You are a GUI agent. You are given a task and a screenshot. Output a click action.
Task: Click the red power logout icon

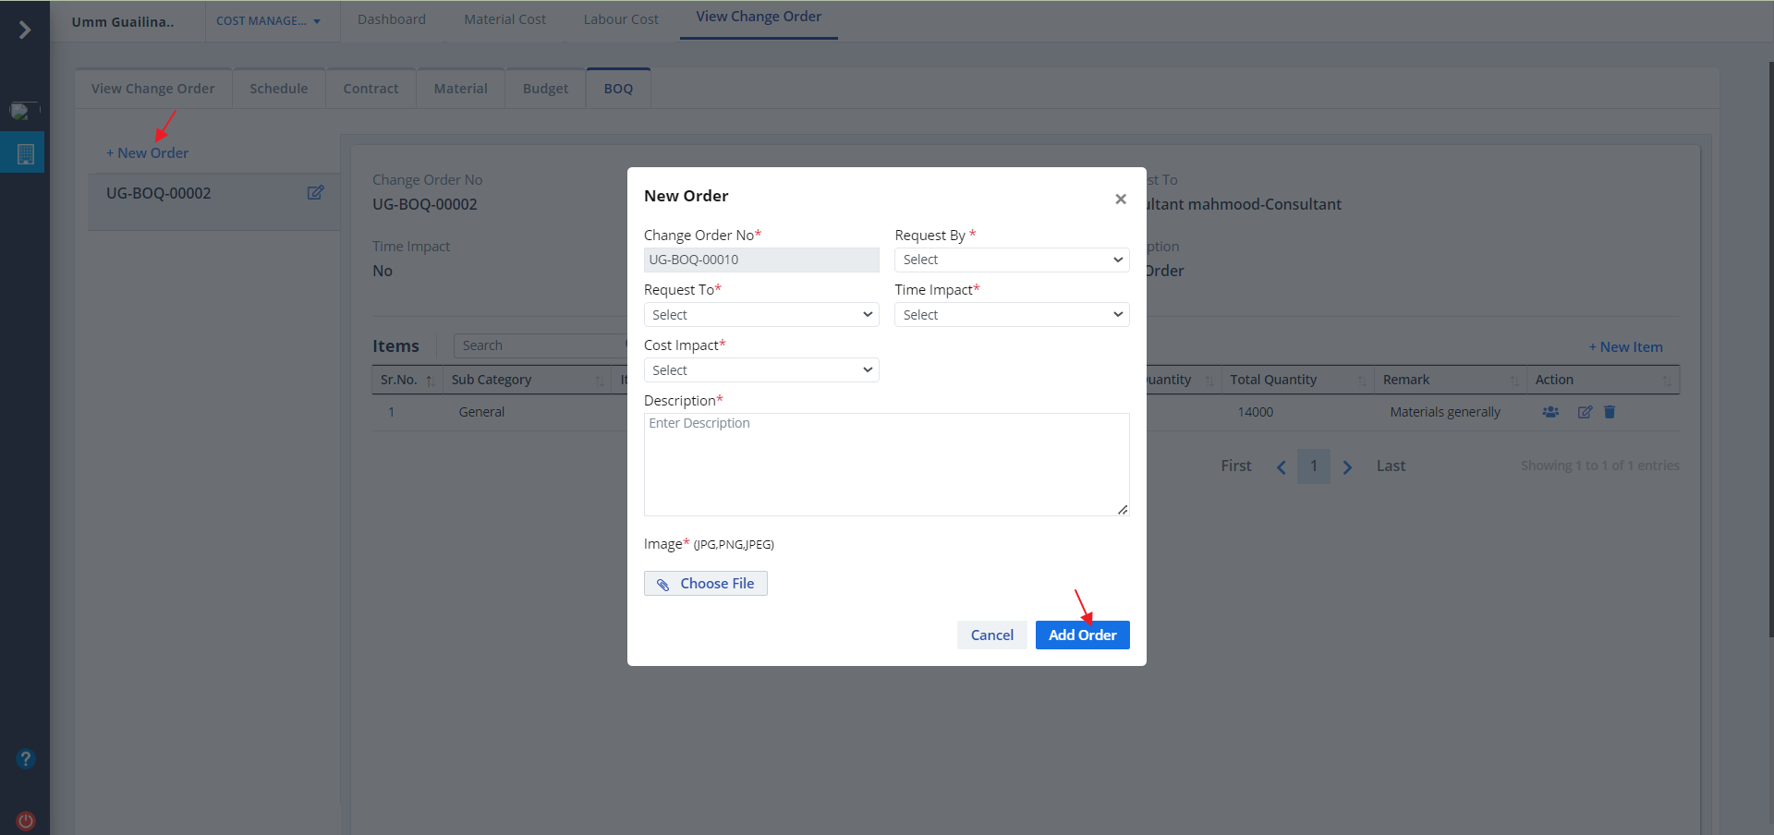point(26,820)
